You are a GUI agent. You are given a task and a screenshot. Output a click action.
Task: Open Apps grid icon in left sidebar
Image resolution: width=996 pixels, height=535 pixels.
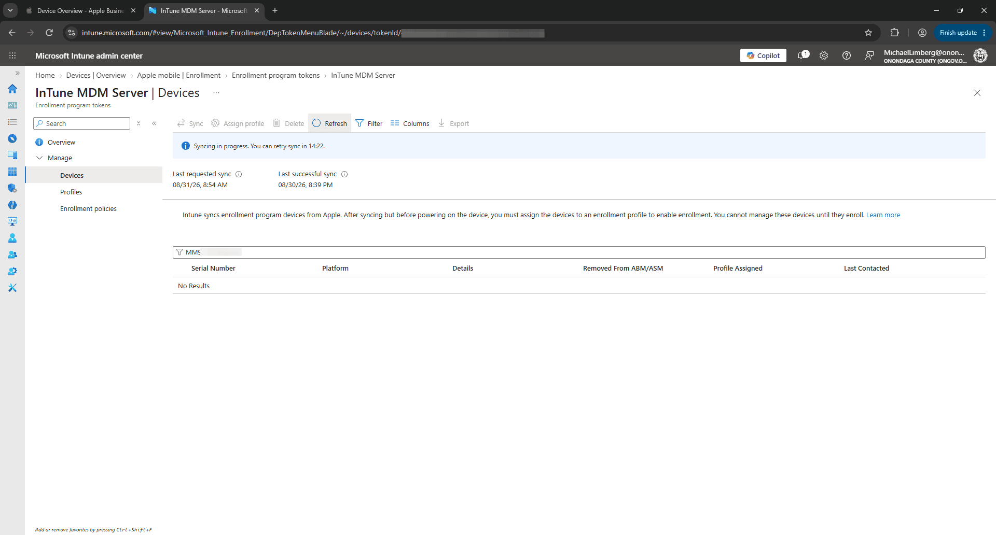coord(12,172)
